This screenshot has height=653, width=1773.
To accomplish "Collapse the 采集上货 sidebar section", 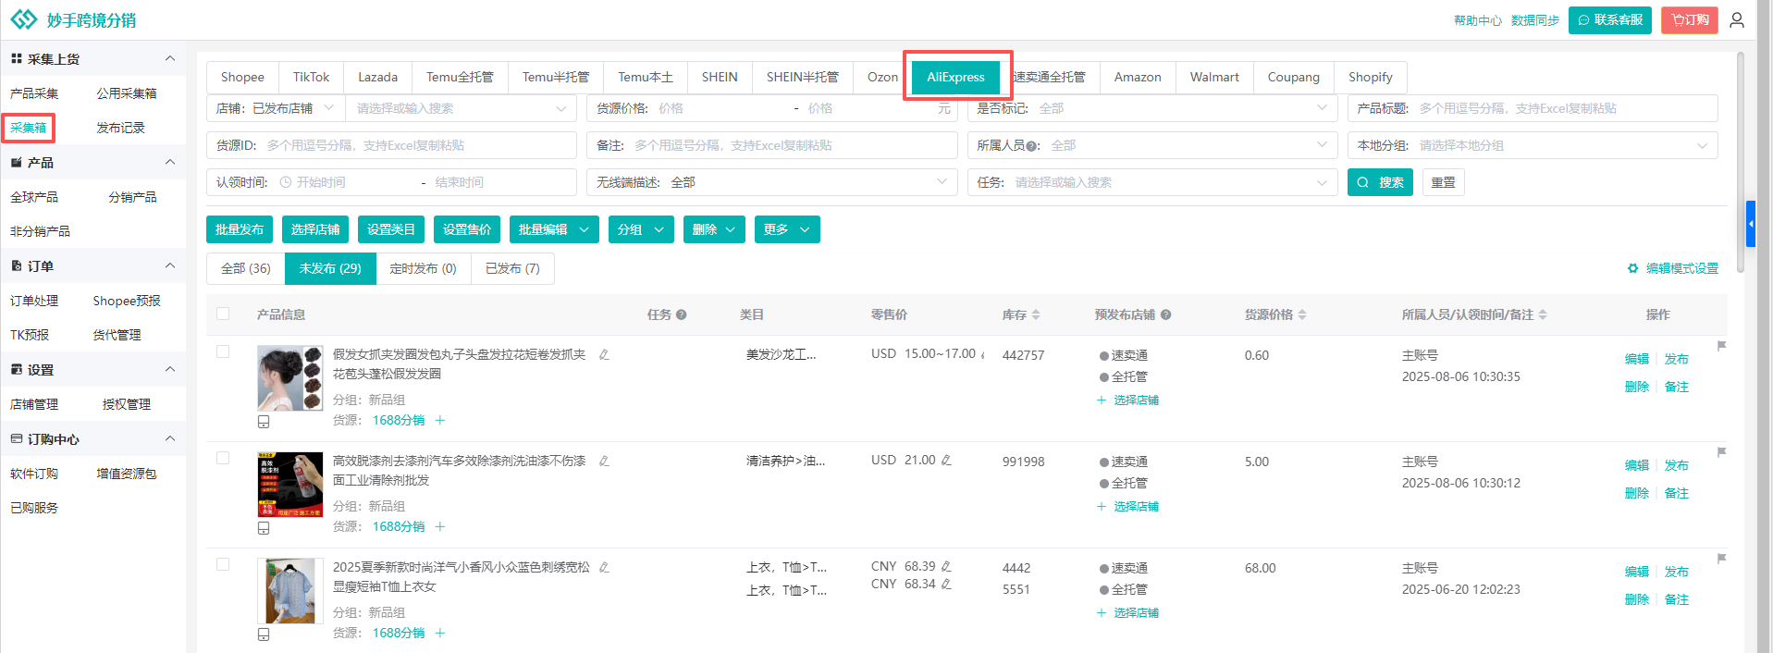I will click(x=169, y=58).
